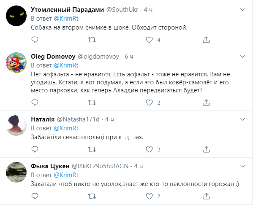Retweet the SouthUkr tweet about the dog
This screenshot has width=253, height=205.
(92, 40)
